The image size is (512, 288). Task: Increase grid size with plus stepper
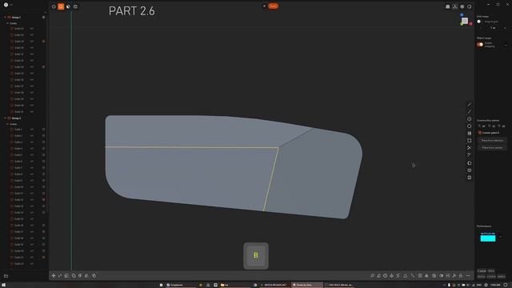(505, 28)
